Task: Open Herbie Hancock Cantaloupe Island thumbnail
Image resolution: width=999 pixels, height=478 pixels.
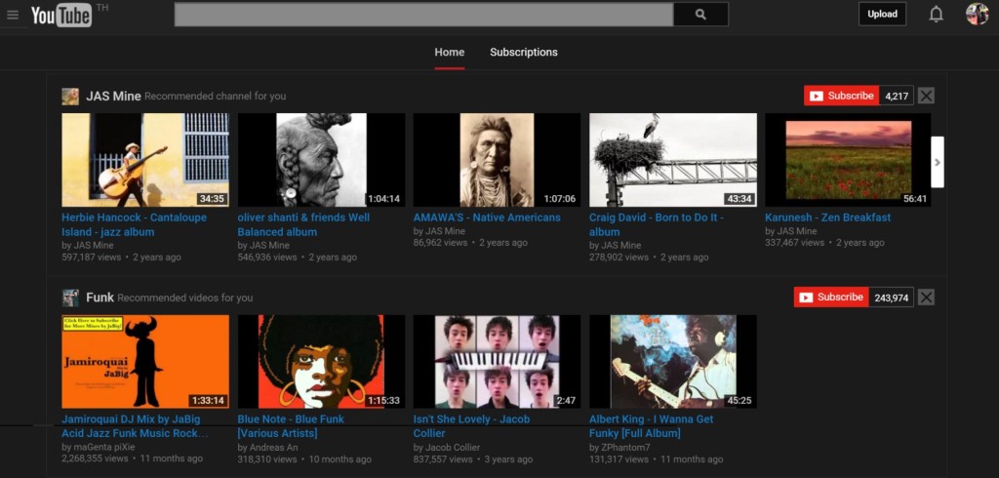Action: click(145, 160)
